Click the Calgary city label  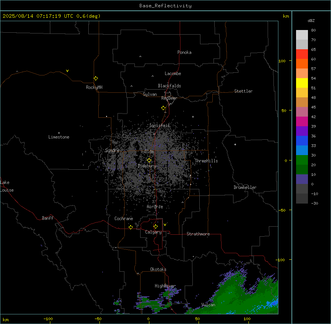[x=153, y=232]
